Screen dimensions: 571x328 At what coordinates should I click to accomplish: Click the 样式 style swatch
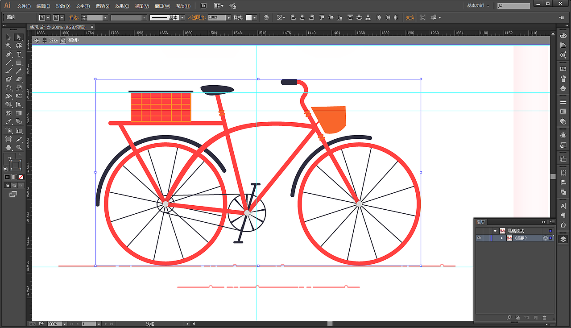[249, 17]
